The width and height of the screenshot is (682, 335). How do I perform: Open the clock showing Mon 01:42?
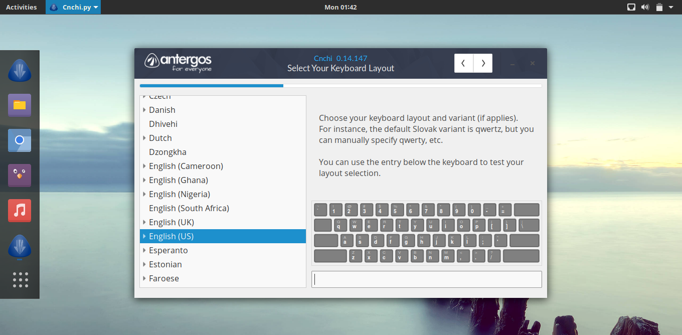point(340,7)
